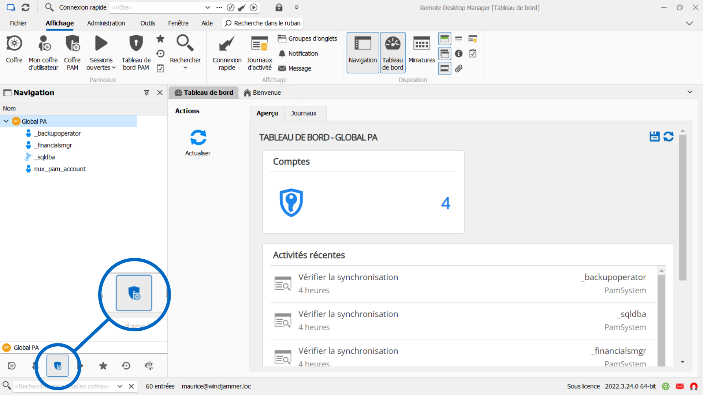The width and height of the screenshot is (703, 395).
Task: Click the save icon in the dashboard header
Action: 654,136
